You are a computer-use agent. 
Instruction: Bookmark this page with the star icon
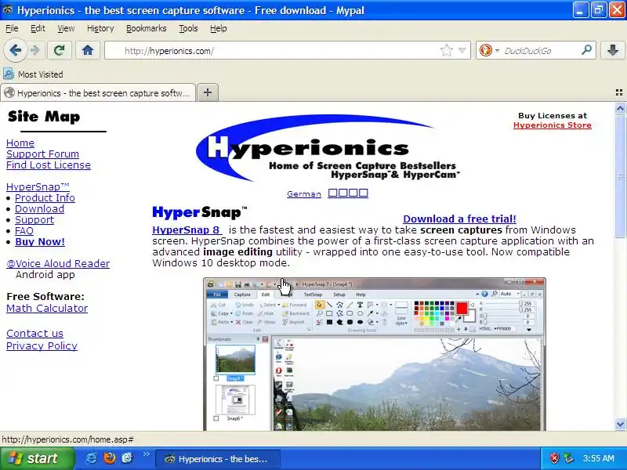pos(446,50)
